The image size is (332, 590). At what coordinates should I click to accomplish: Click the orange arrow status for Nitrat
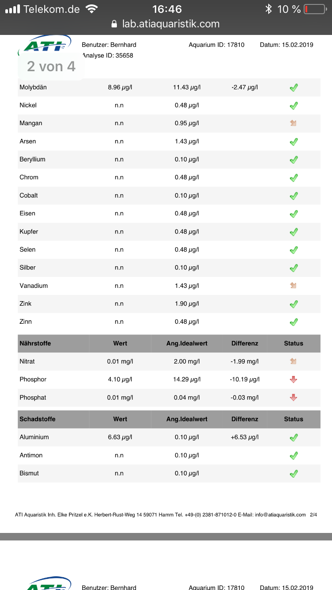point(293,361)
